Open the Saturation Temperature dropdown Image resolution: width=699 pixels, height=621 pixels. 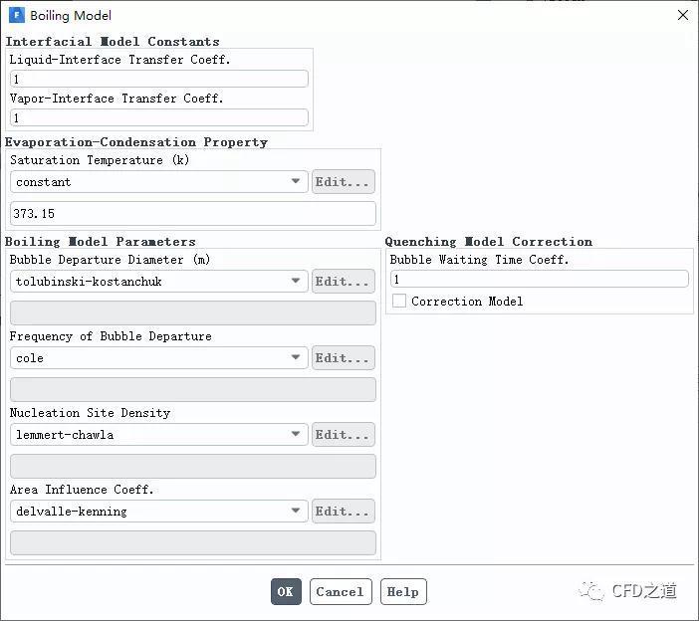159,182
